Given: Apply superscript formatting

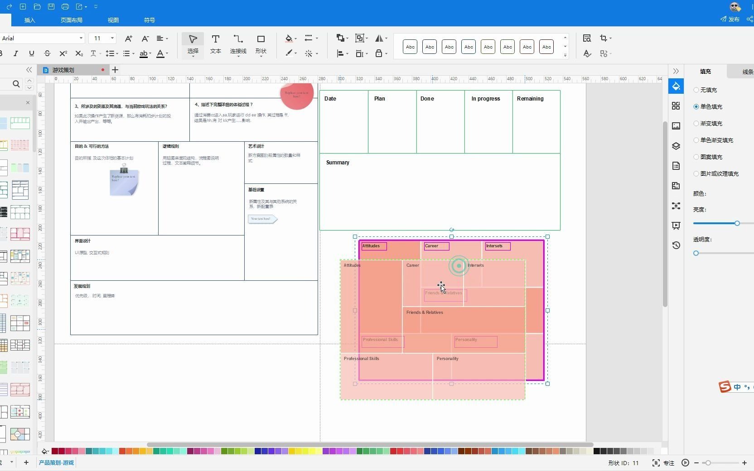Looking at the screenshot, I should click(63, 53).
